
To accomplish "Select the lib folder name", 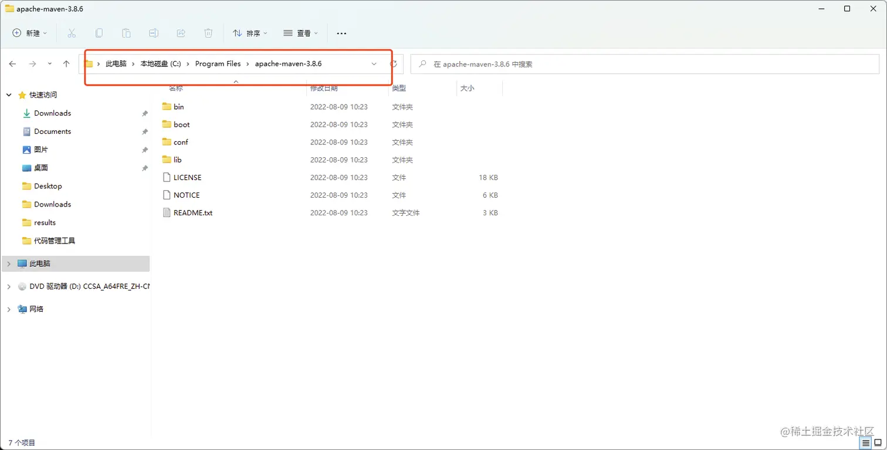I will click(x=178, y=160).
